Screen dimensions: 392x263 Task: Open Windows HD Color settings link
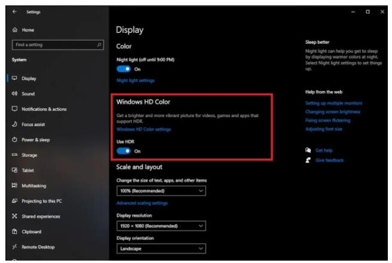[x=143, y=129]
